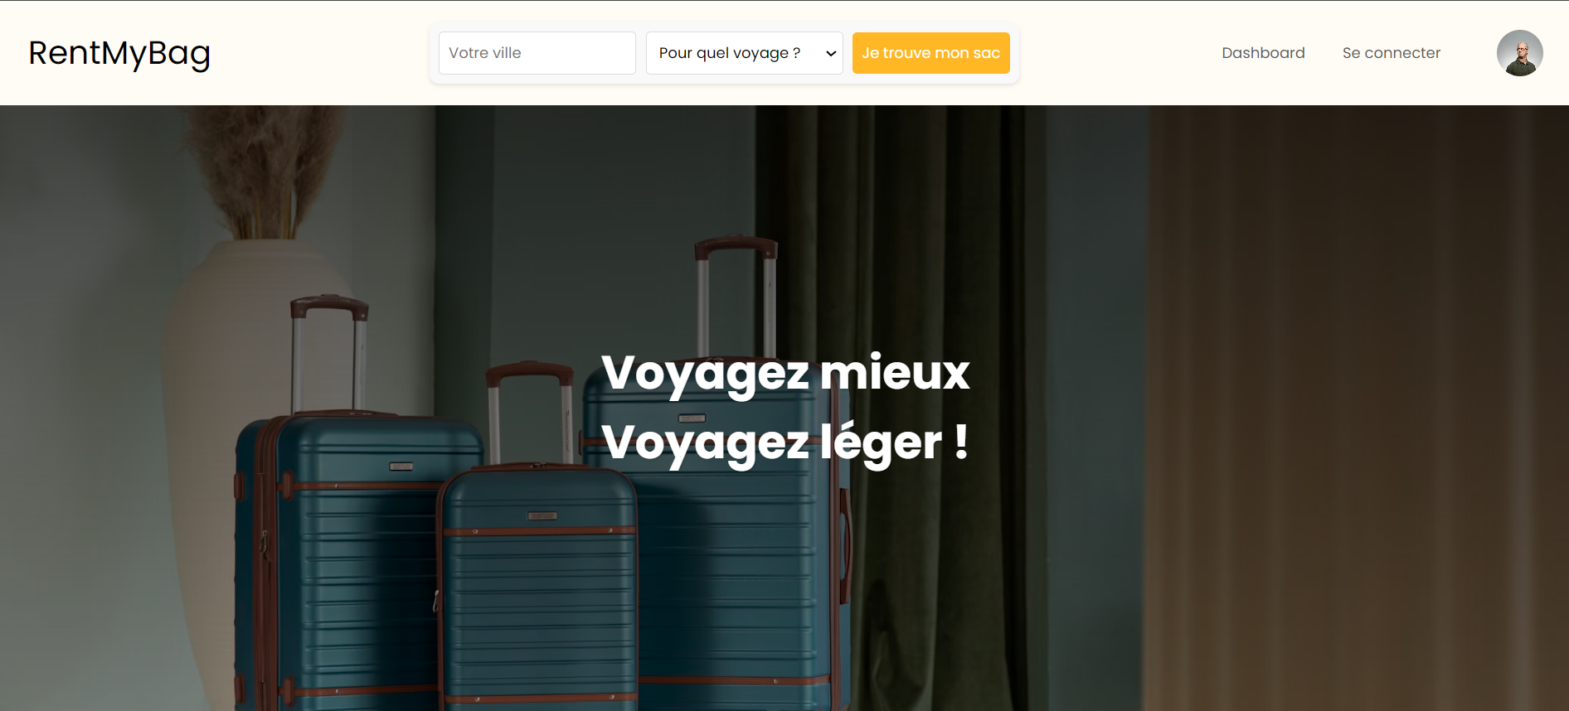Viewport: 1569px width, 711px height.
Task: Click the chevron arrow in voyage dropdown
Action: (x=830, y=54)
